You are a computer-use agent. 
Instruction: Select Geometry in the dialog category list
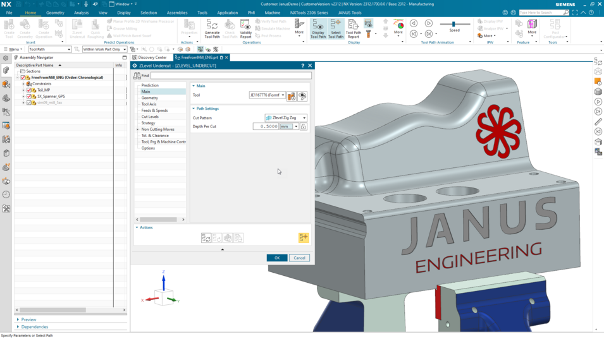point(149,98)
